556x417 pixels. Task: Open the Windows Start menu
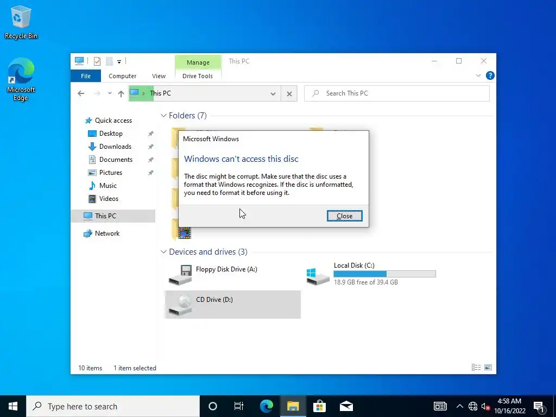[13, 406]
